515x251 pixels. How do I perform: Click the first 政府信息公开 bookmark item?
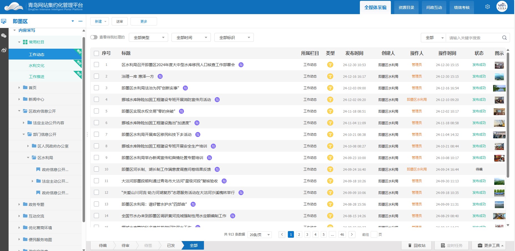[x=52, y=169]
